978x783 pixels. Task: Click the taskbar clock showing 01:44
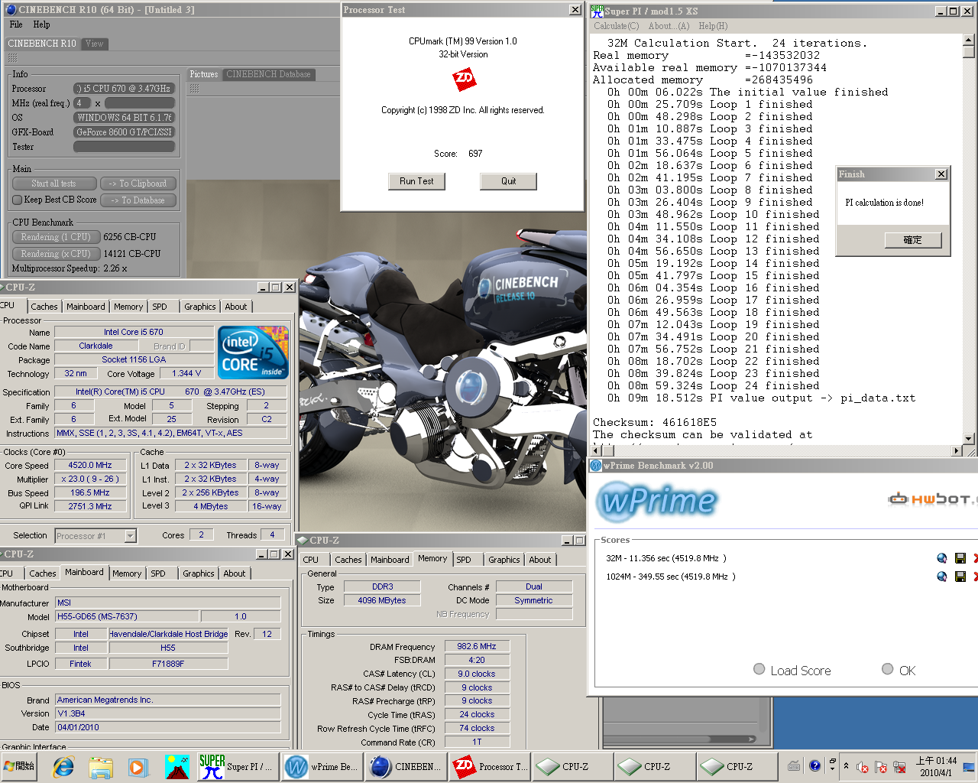click(936, 766)
